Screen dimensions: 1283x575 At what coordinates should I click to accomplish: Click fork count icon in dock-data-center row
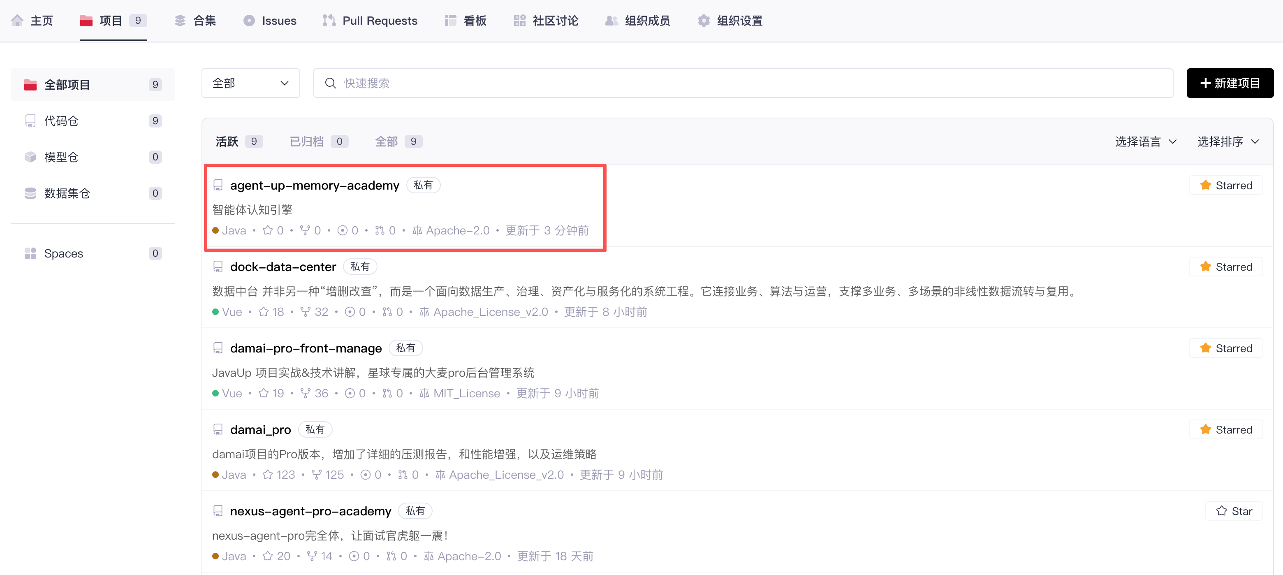pos(305,312)
